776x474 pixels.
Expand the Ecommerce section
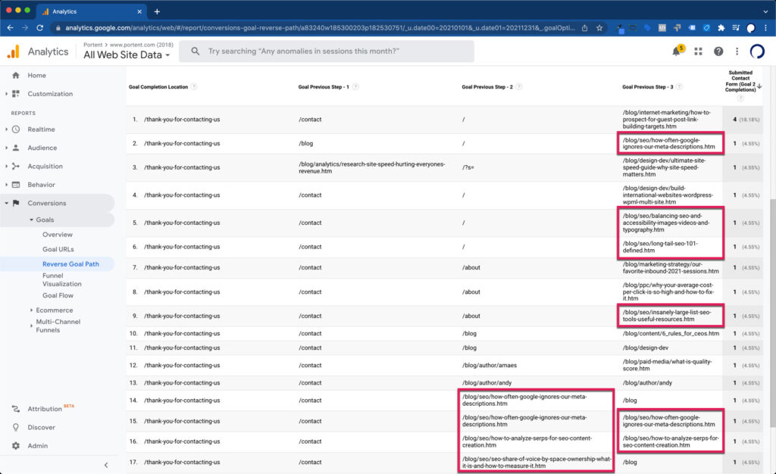pyautogui.click(x=32, y=310)
